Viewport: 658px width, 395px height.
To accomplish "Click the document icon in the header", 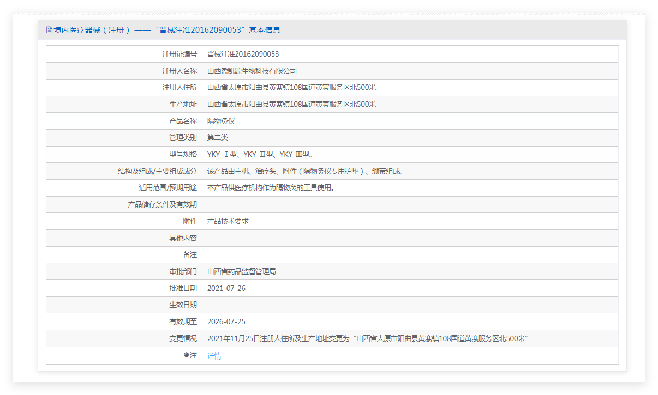I will click(x=49, y=30).
